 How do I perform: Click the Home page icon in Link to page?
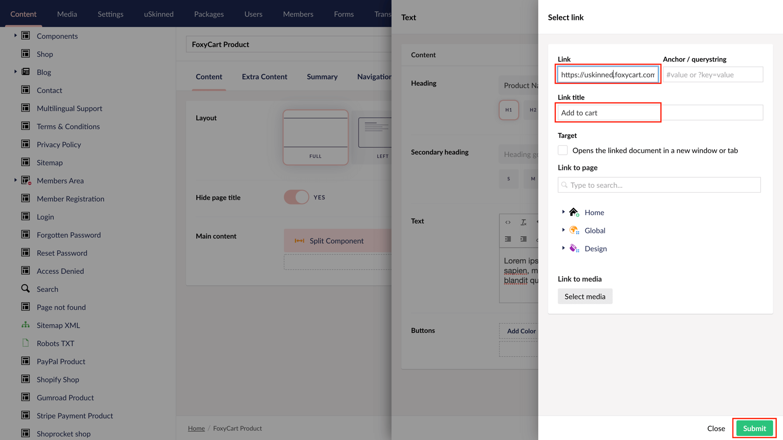click(574, 212)
